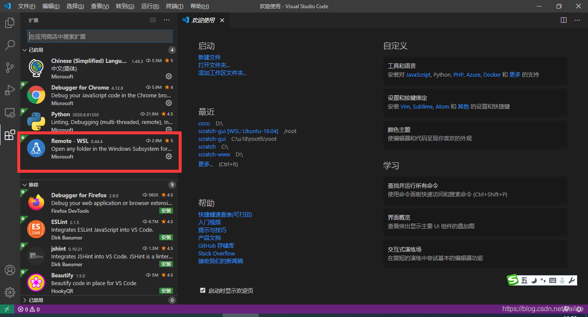
Task: Open the Manage gear in activity bar
Action: click(10, 292)
